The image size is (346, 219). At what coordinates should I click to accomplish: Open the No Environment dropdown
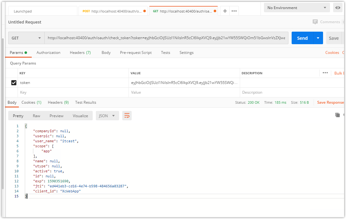(297, 8)
